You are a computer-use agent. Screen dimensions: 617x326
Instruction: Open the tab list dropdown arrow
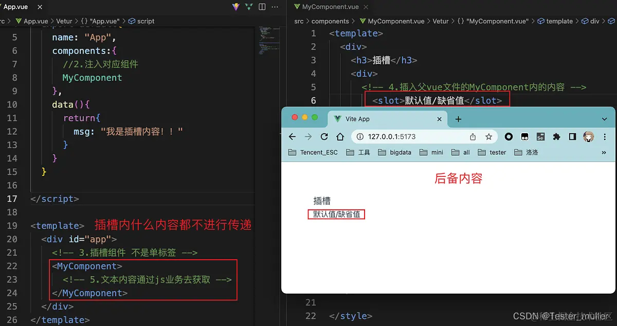click(604, 119)
